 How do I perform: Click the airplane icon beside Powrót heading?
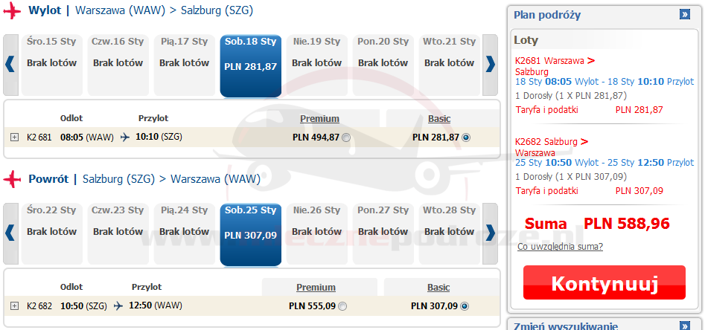(13, 179)
